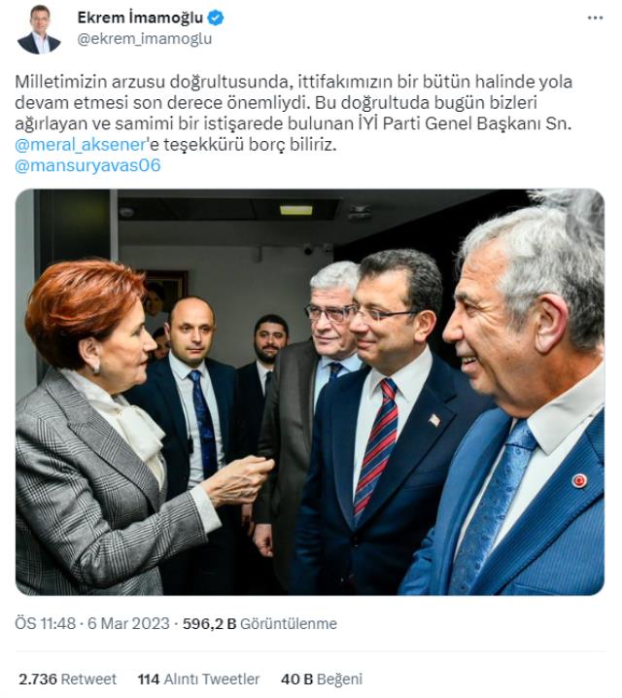Open the @mansuryavas06 mention
622x698 pixels.
[87, 165]
